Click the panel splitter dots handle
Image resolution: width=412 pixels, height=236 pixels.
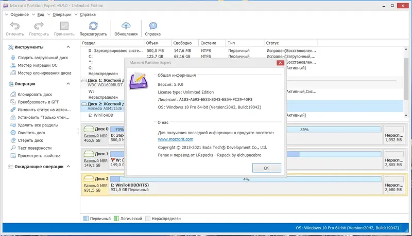pyautogui.click(x=78, y=131)
